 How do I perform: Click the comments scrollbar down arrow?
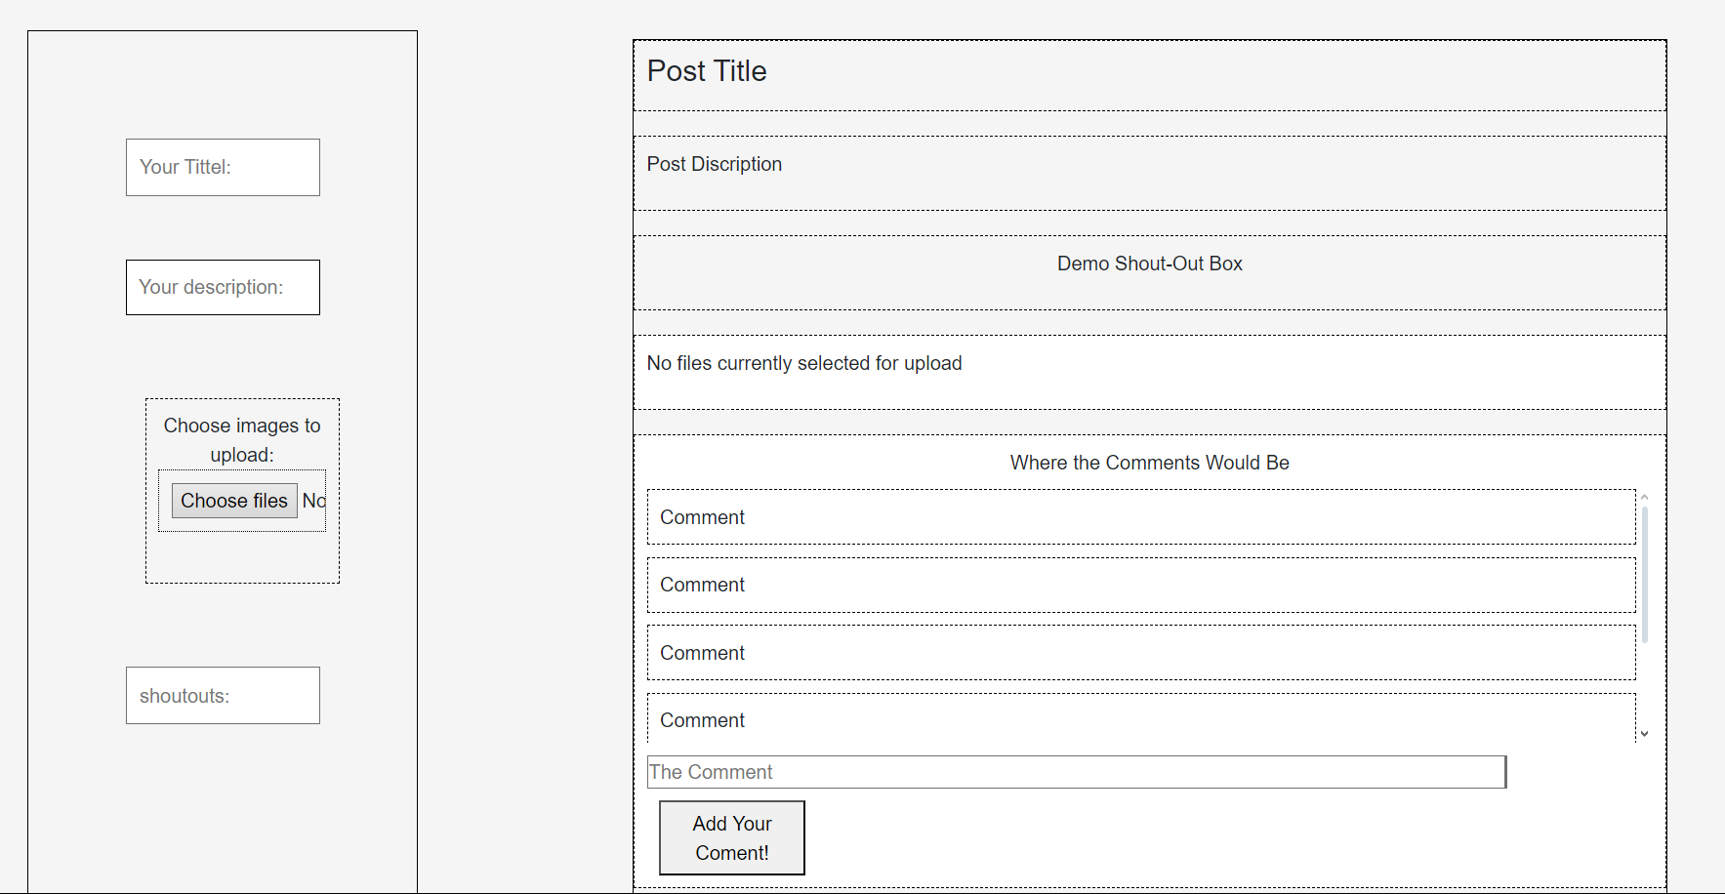1645,734
